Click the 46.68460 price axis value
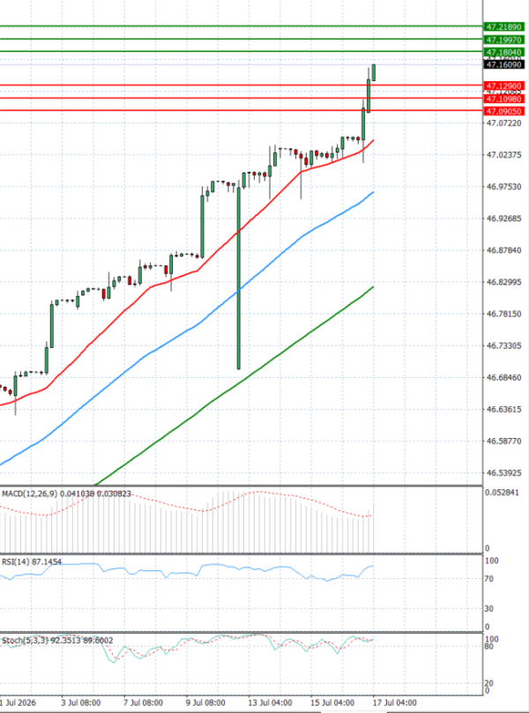 [504, 378]
